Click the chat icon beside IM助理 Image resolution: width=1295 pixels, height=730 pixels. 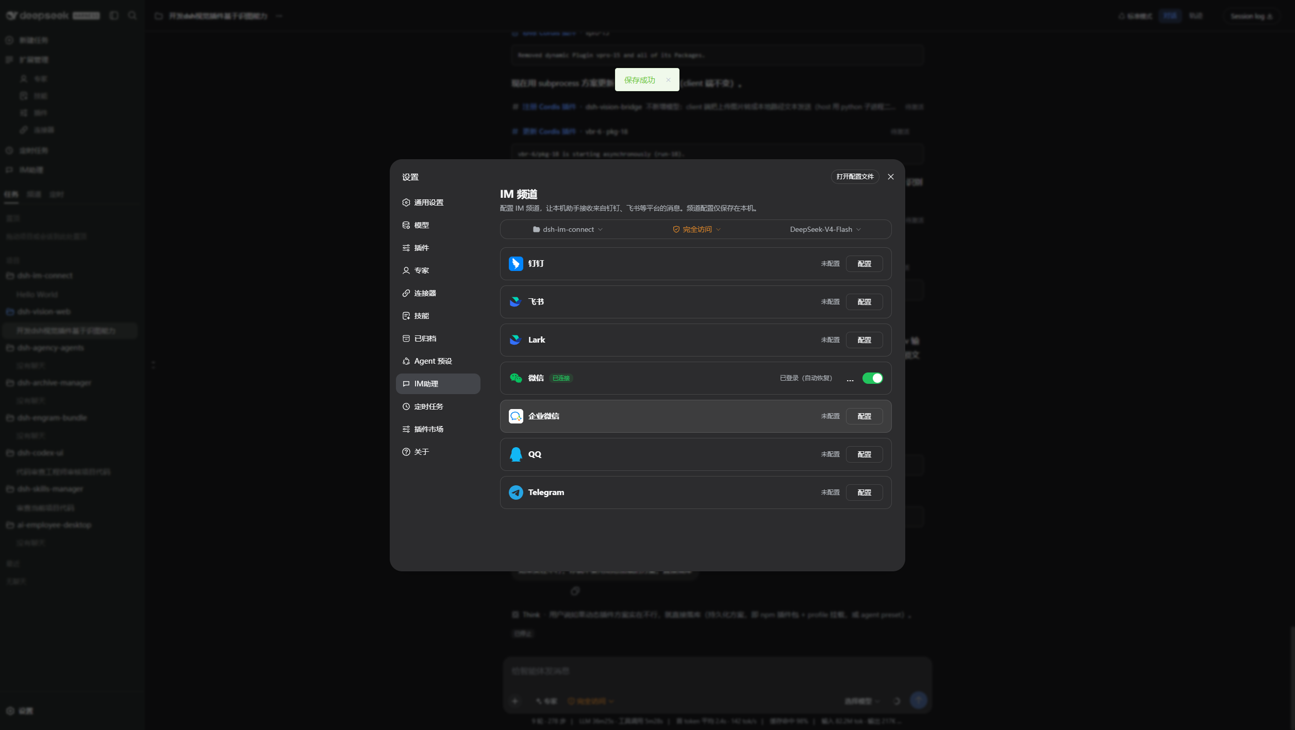406,384
